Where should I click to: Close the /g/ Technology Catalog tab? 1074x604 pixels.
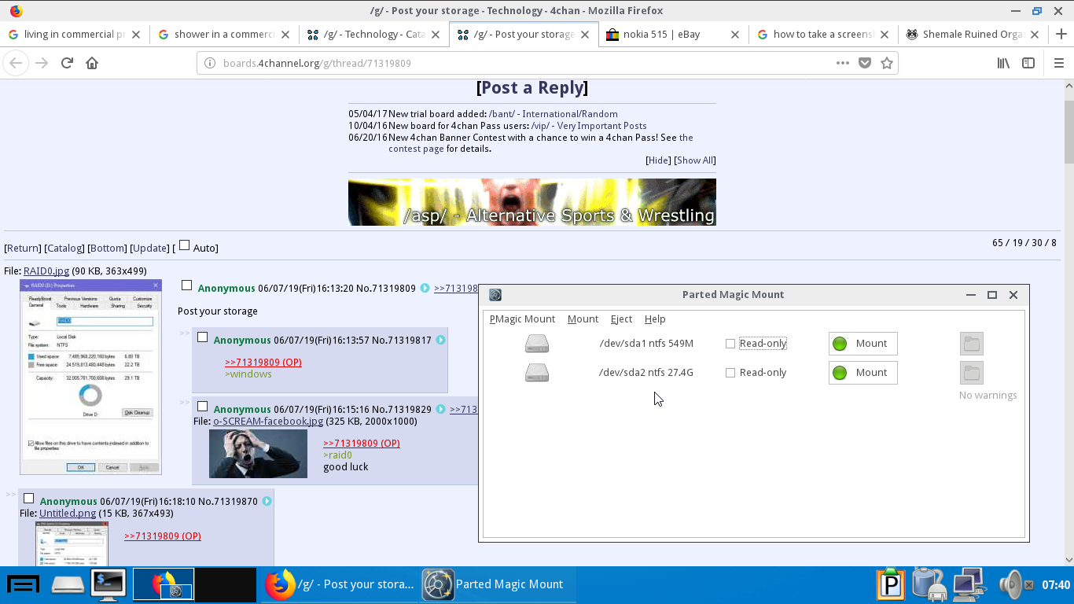tap(435, 35)
